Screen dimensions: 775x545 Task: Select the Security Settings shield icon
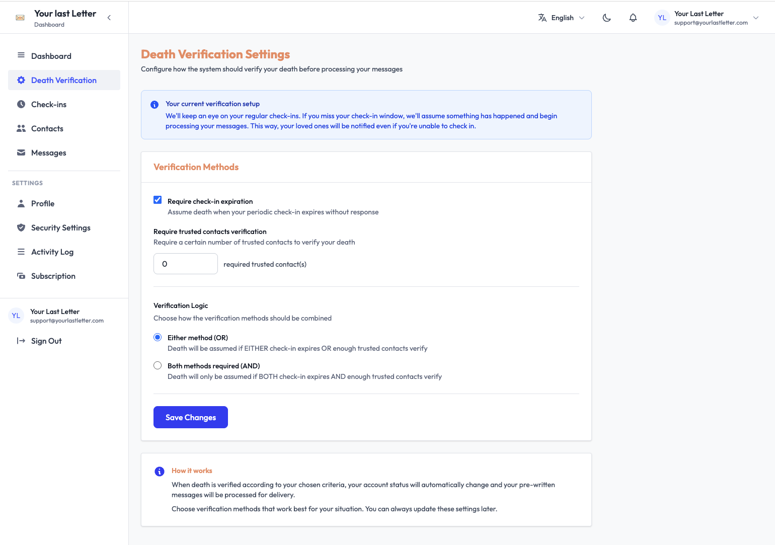point(21,227)
